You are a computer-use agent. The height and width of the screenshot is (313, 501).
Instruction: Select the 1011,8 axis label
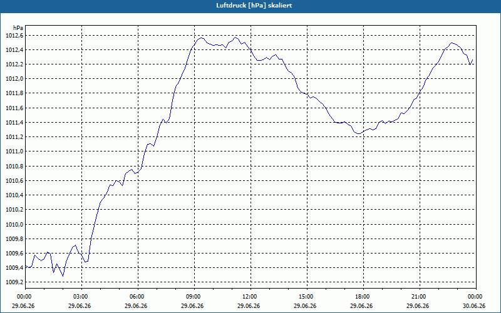[14, 93]
